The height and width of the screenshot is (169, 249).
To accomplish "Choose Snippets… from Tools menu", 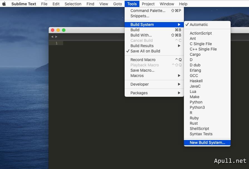I will click(x=154, y=16).
